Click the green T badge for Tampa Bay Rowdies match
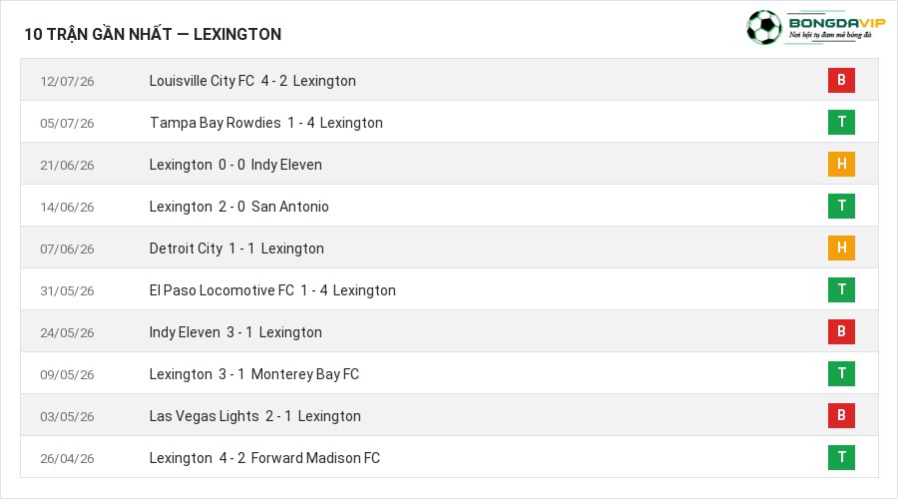 (841, 122)
